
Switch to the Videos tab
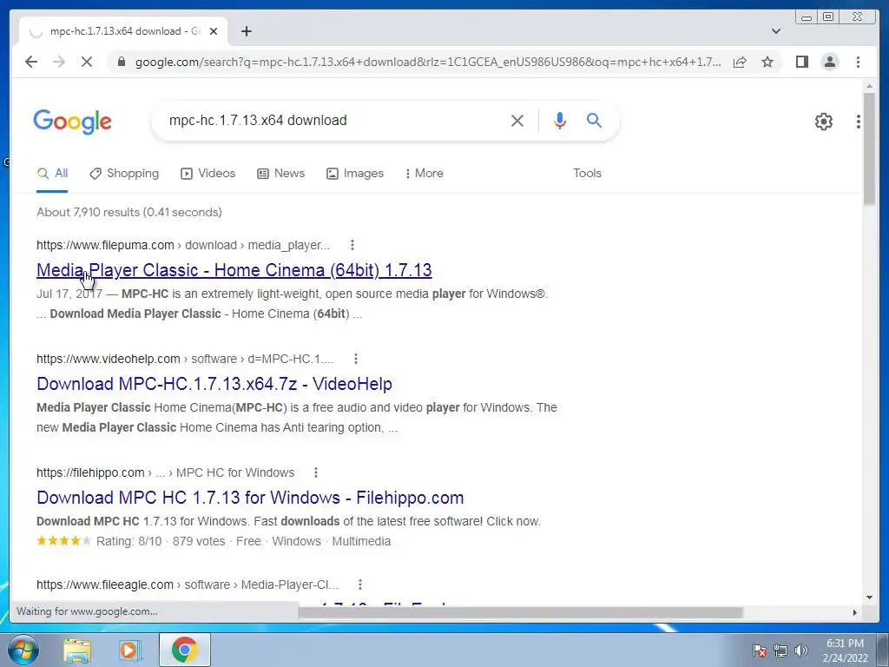pos(207,174)
